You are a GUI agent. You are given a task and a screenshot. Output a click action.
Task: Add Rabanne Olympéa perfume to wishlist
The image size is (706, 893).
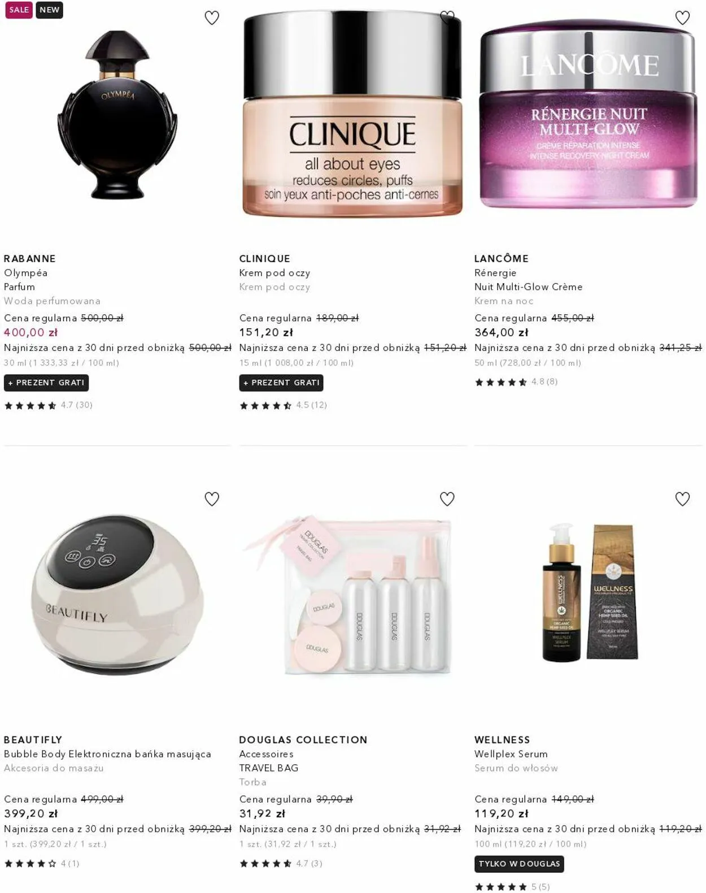pos(212,18)
